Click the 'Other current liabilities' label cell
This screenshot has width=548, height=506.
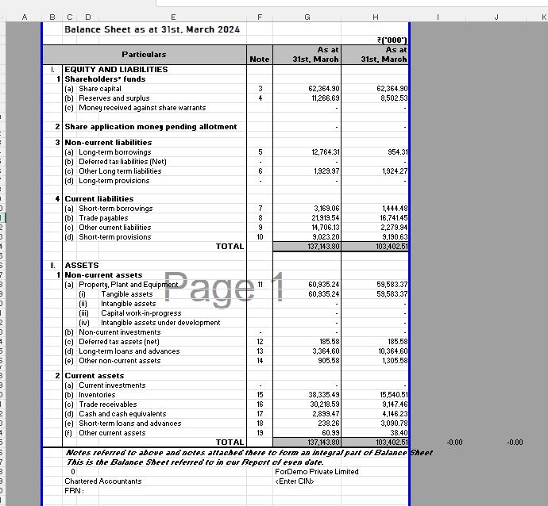pos(115,227)
